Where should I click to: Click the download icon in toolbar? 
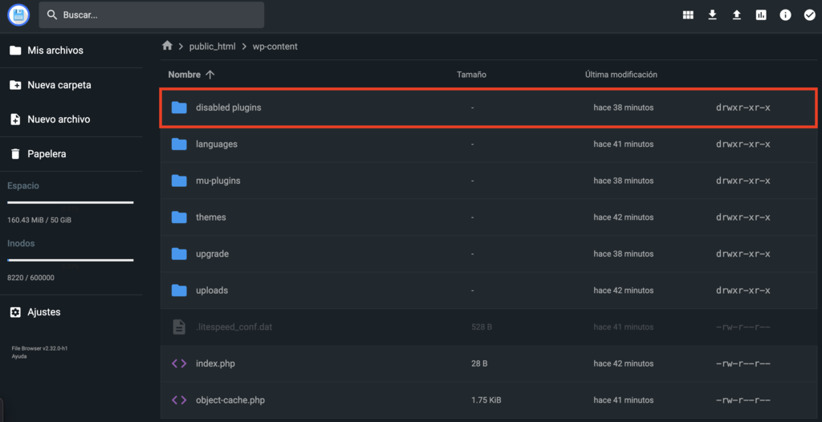pyautogui.click(x=712, y=15)
